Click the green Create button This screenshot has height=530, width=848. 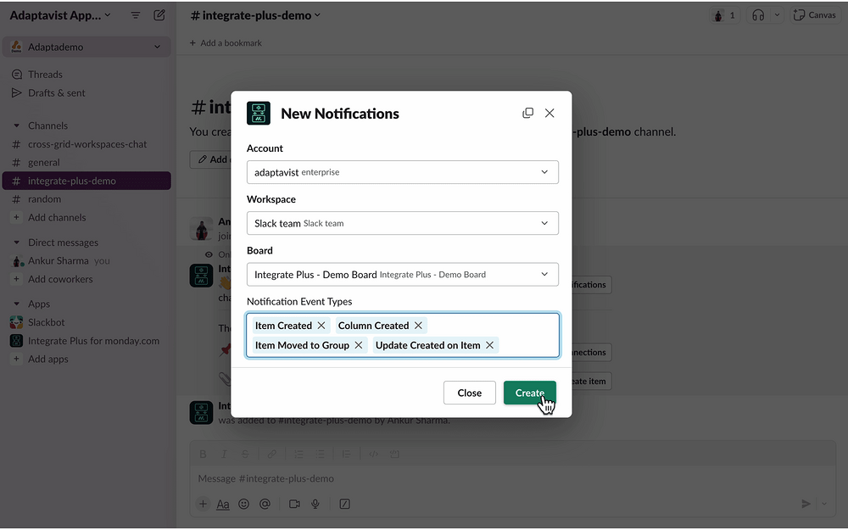tap(529, 393)
